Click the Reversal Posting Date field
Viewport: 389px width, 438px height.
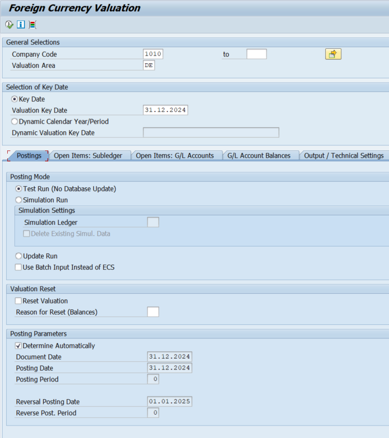(x=169, y=401)
